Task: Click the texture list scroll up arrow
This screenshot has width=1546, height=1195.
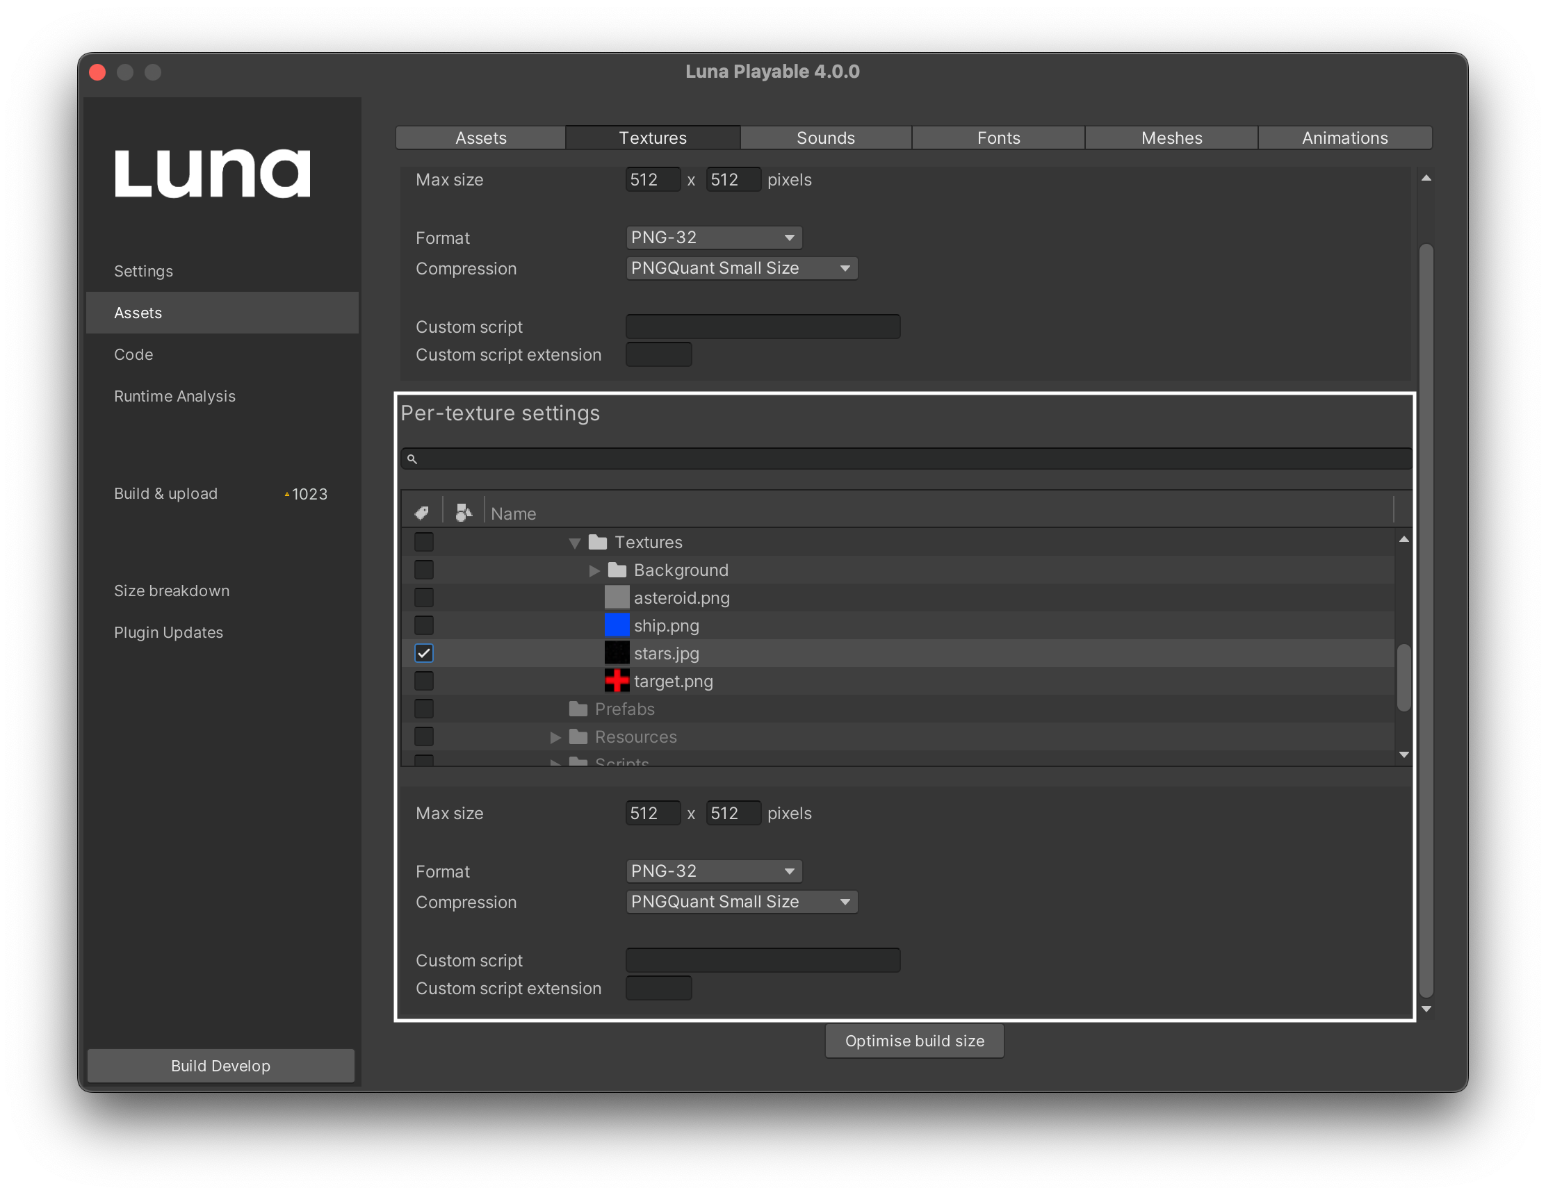Action: pos(1403,540)
